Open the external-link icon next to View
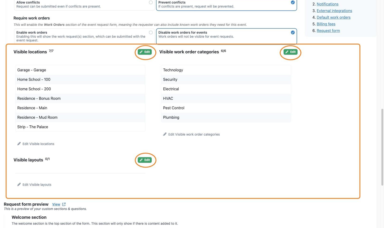 (x=64, y=204)
